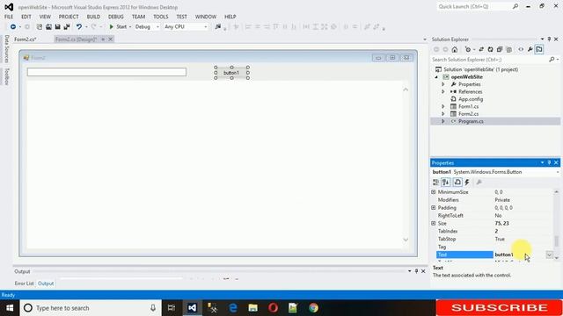Viewport: 563px width, 316px height.
Task: Click the Refresh icon in Solution Explorer
Action: [x=490, y=49]
